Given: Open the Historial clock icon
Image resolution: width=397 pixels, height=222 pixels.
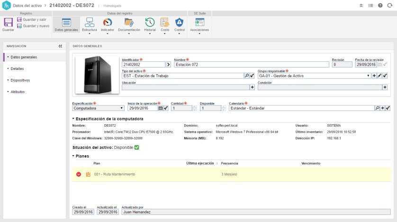Looking at the screenshot, I should click(150, 23).
